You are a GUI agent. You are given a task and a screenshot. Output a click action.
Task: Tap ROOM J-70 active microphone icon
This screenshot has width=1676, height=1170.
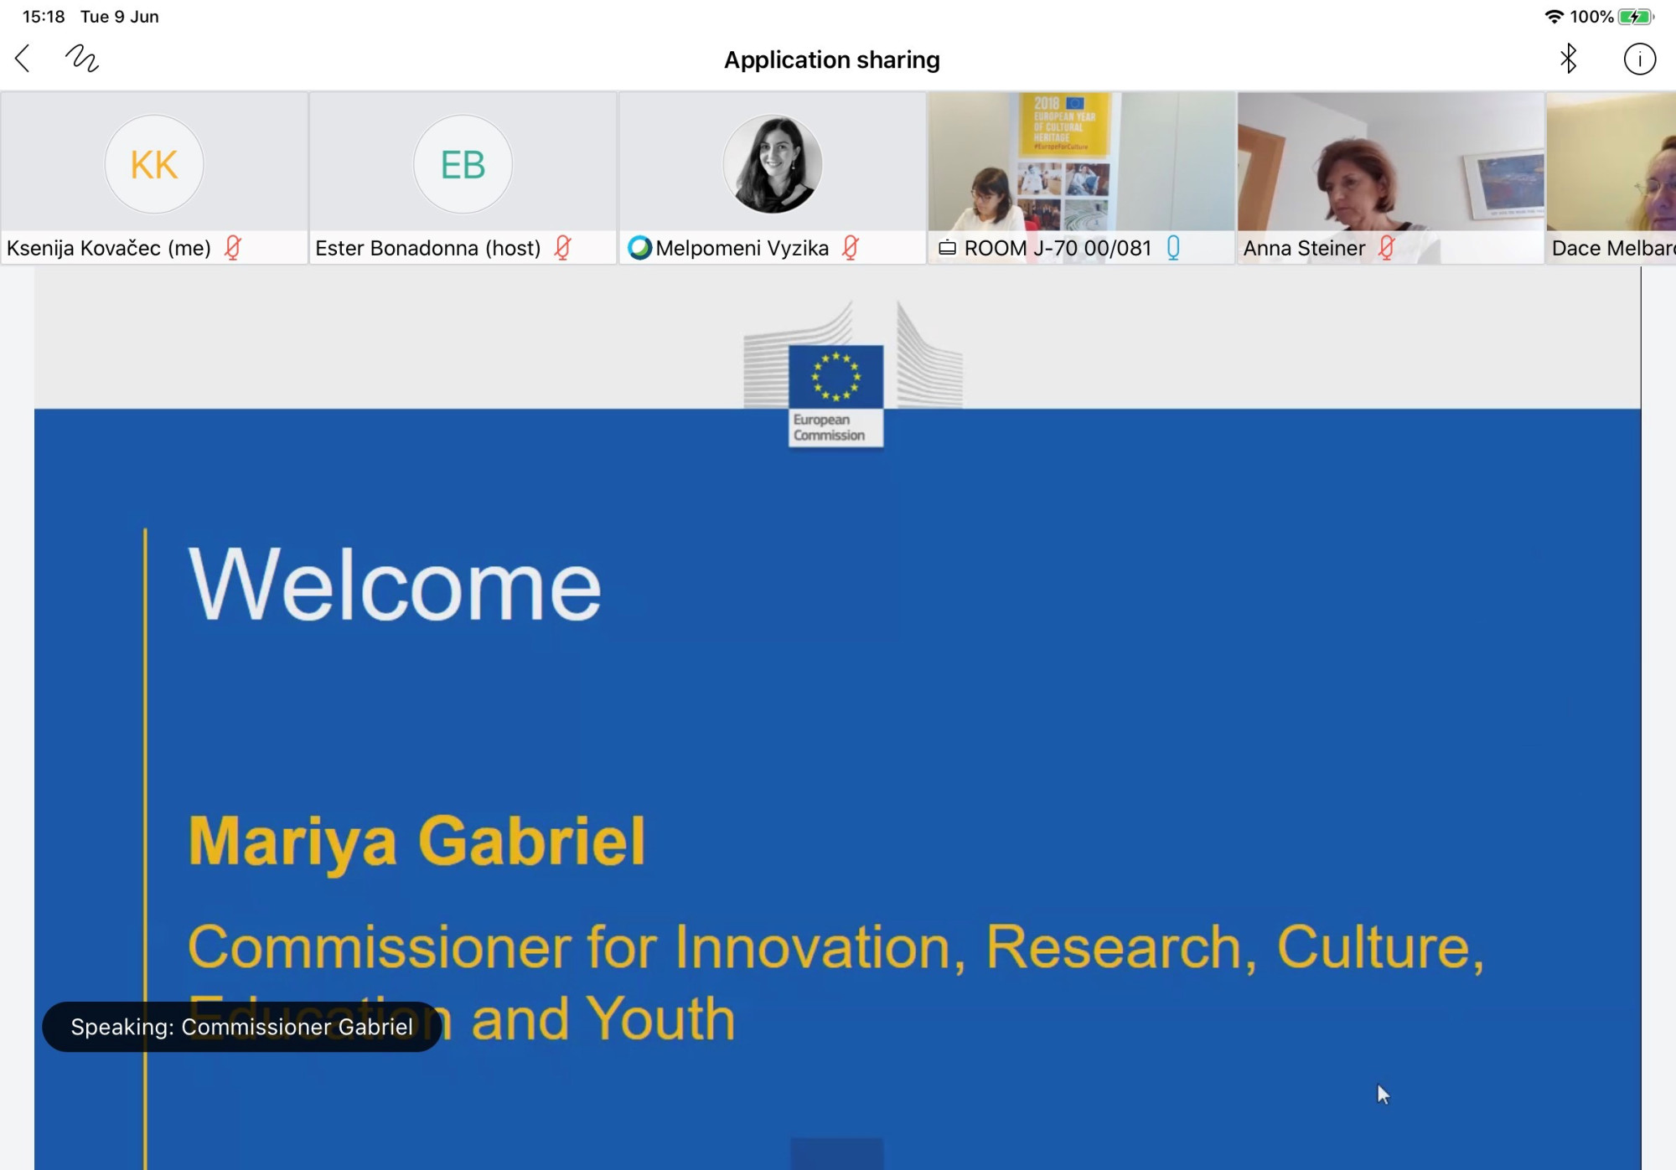point(1173,248)
